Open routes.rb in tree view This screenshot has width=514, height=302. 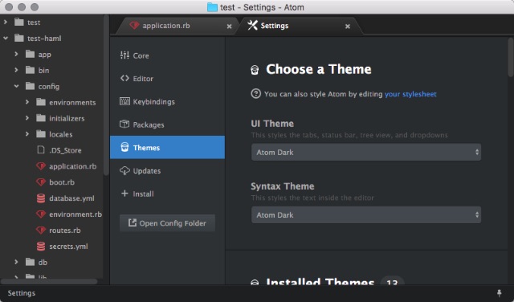pyautogui.click(x=64, y=231)
